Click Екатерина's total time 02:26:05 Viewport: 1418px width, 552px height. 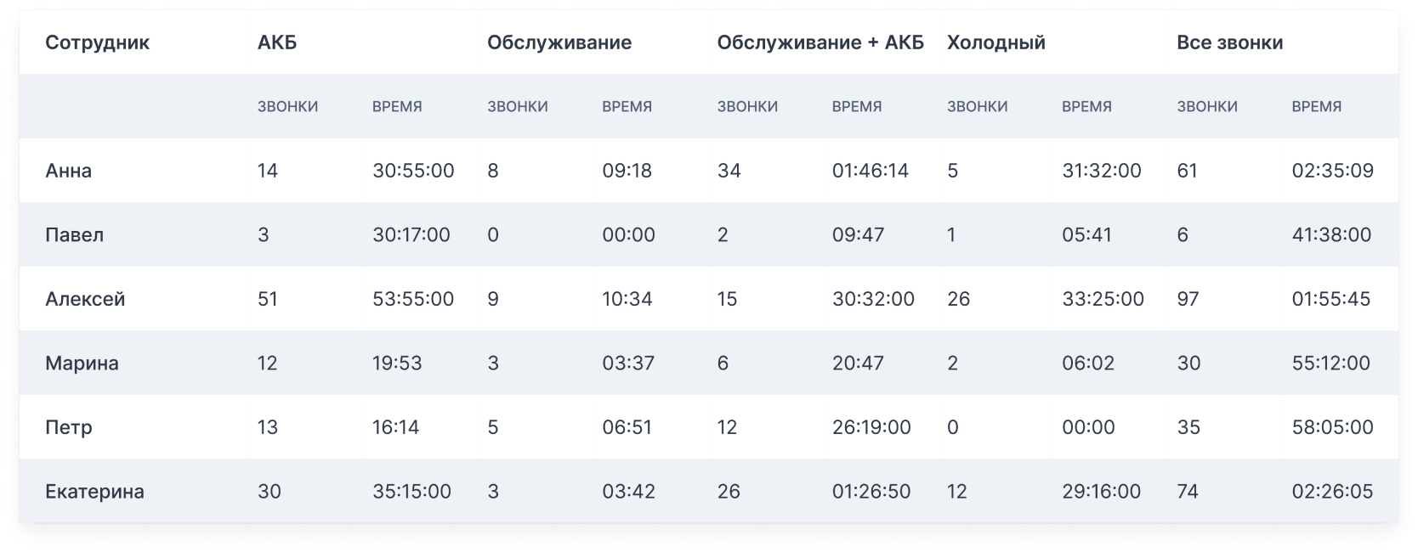pos(1331,492)
